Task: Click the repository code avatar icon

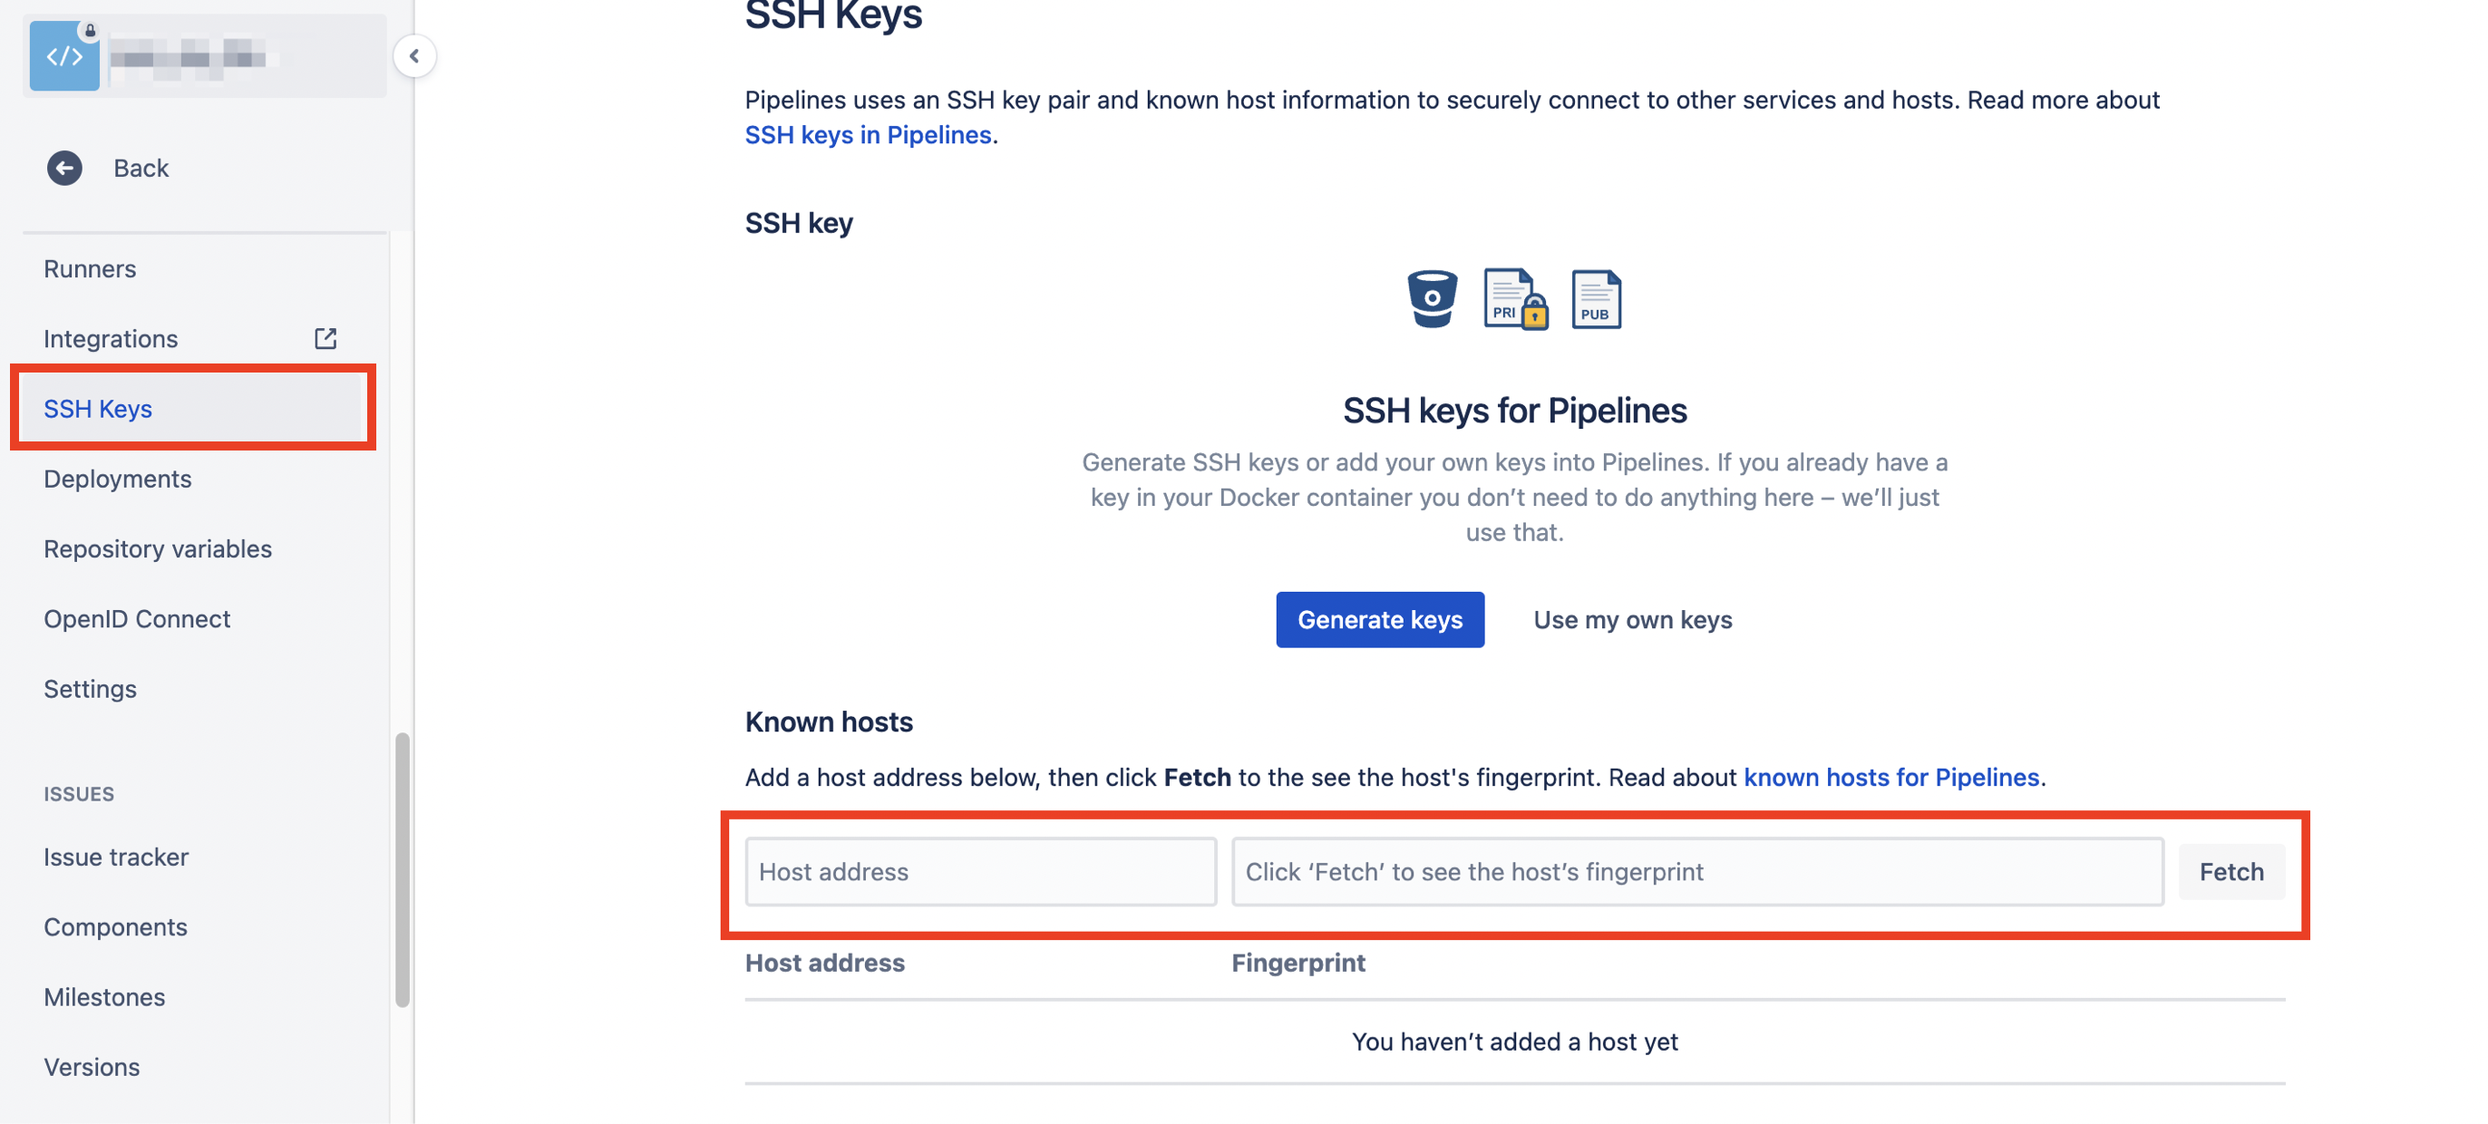Action: click(x=63, y=55)
